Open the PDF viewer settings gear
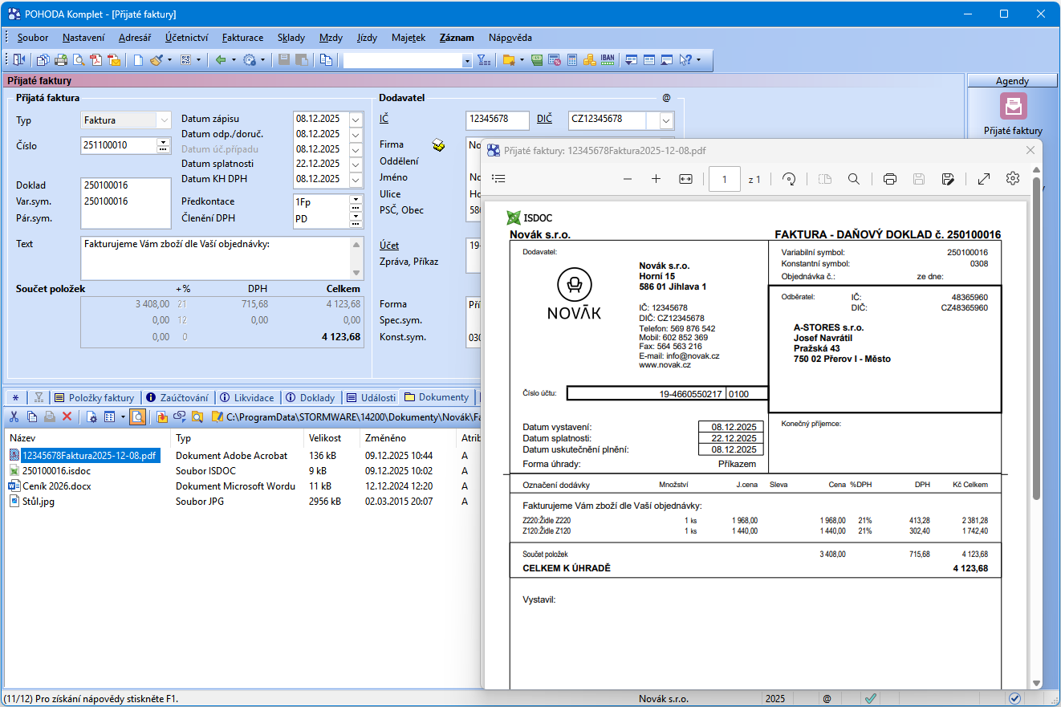 [x=1013, y=179]
